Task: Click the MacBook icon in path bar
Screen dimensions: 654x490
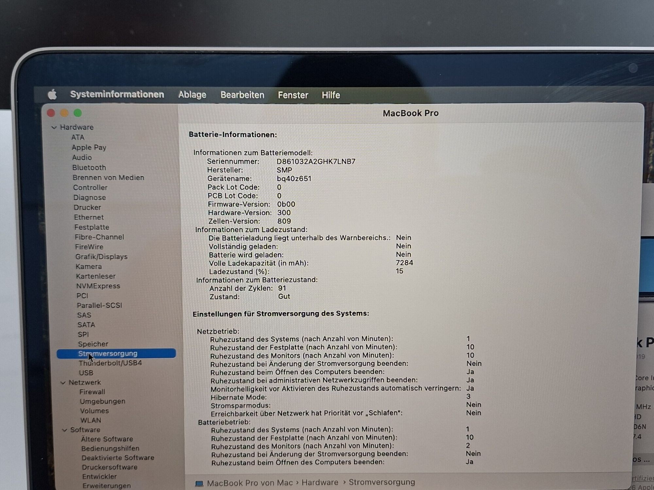Action: tap(199, 483)
